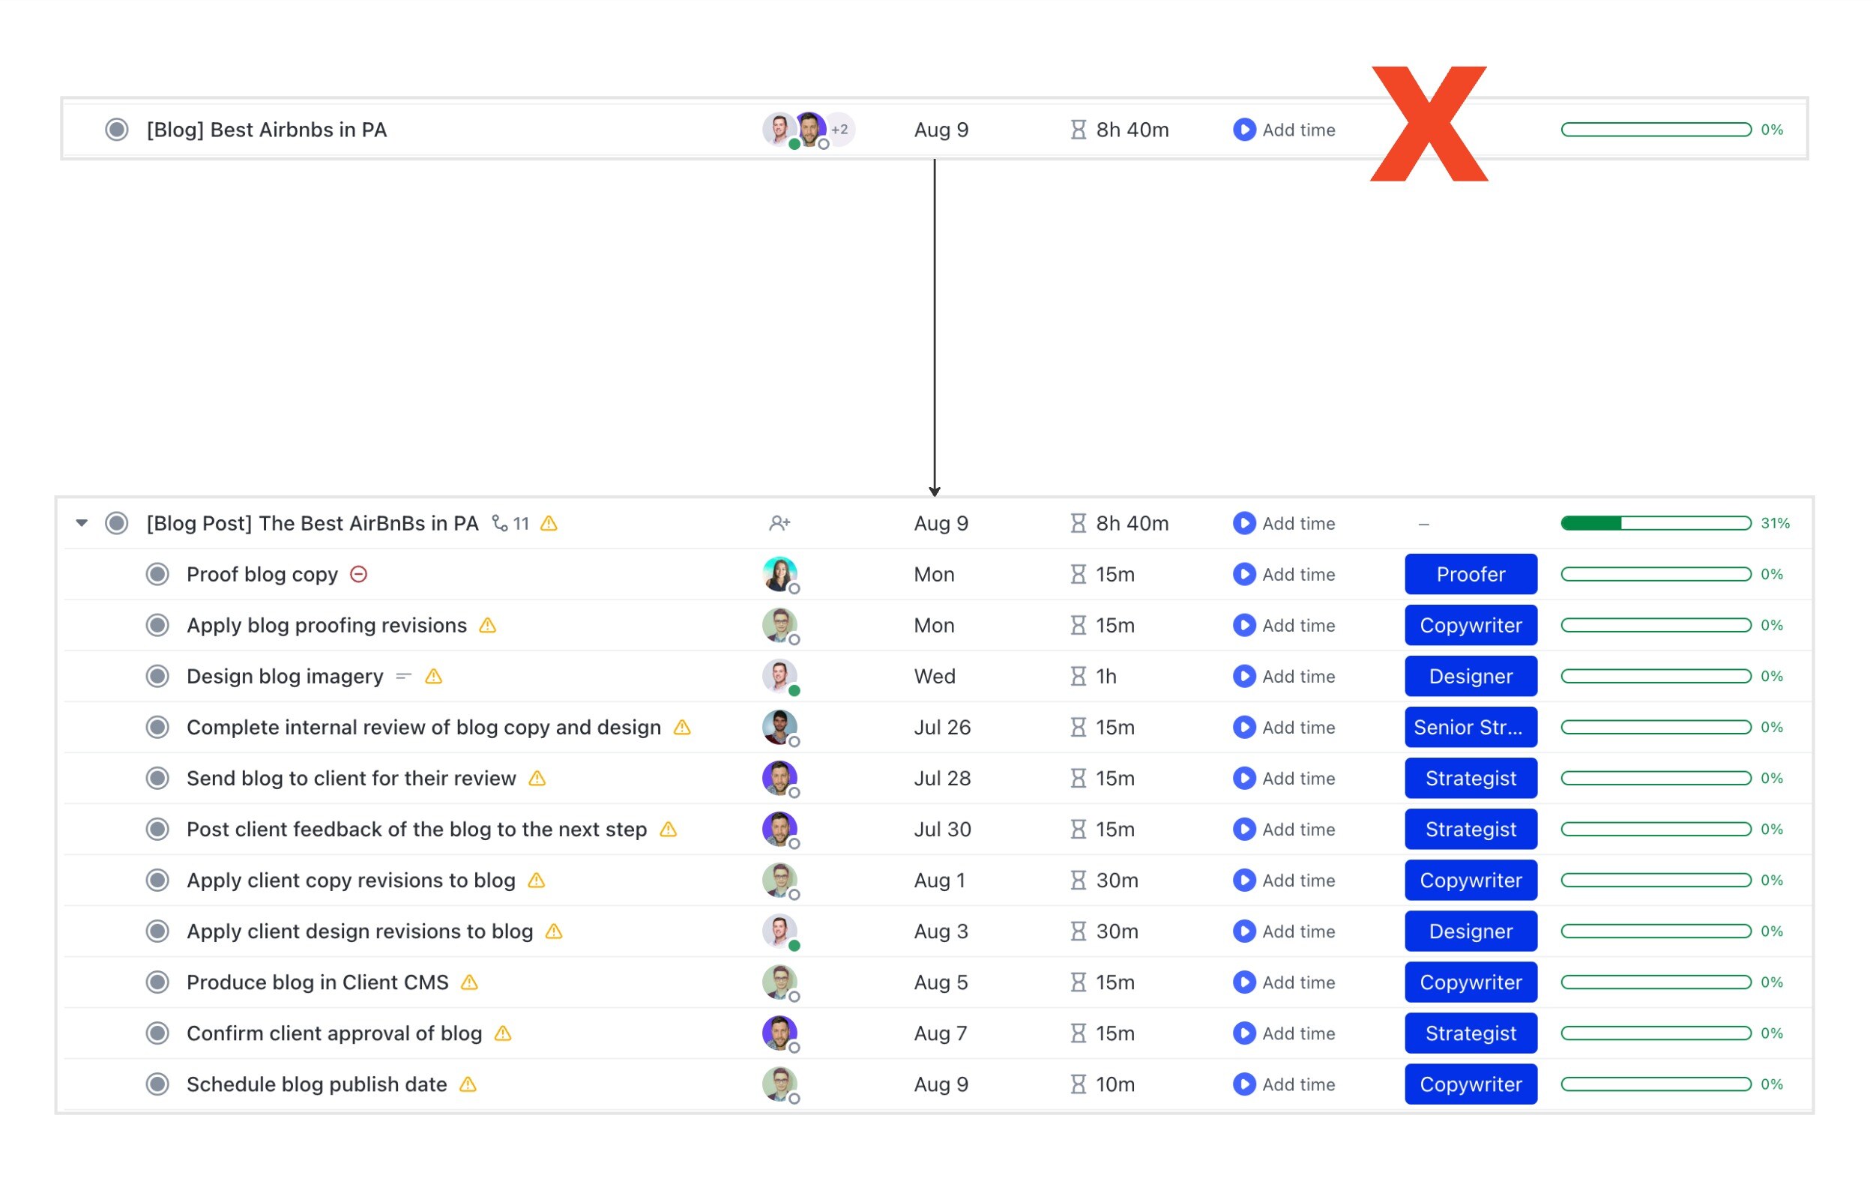Mark 'Apply client copy revisions' complete

coord(158,881)
